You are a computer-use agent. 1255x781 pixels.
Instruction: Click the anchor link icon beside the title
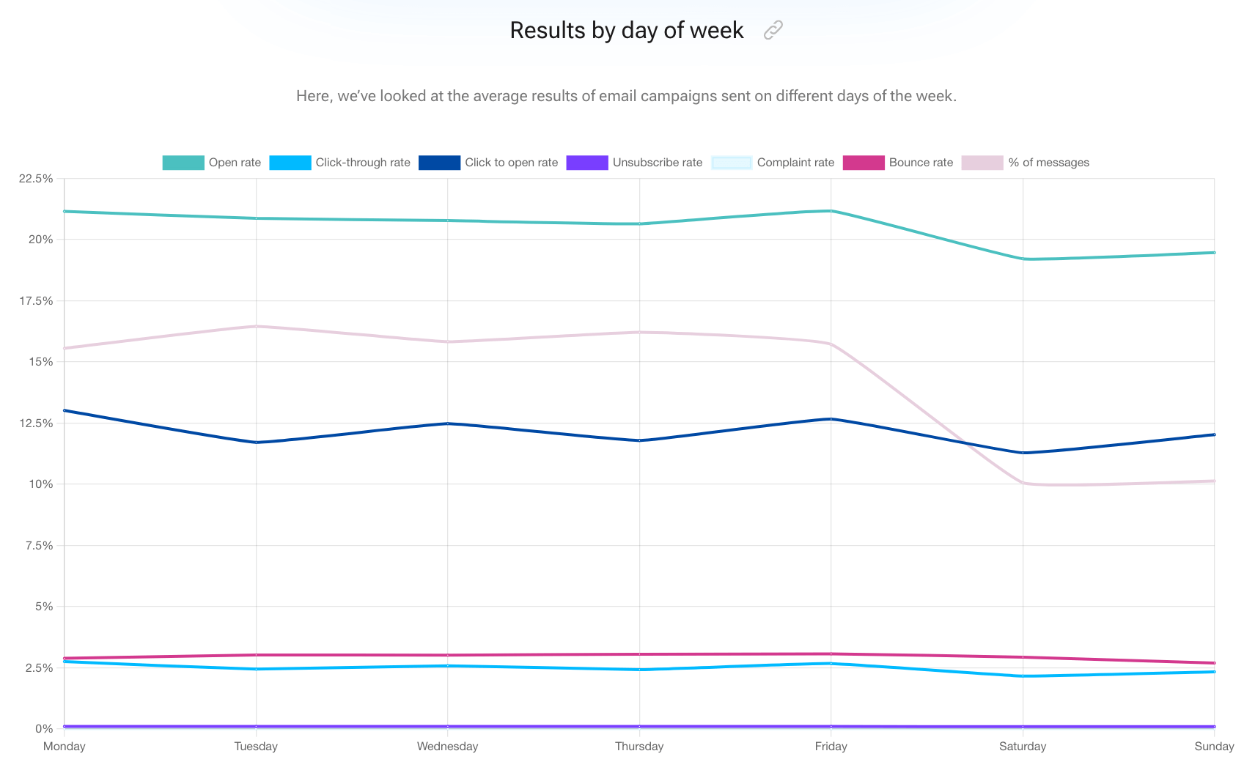pyautogui.click(x=773, y=30)
